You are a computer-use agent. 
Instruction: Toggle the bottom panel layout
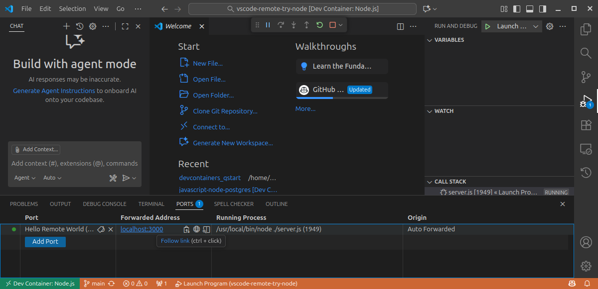coord(529,9)
